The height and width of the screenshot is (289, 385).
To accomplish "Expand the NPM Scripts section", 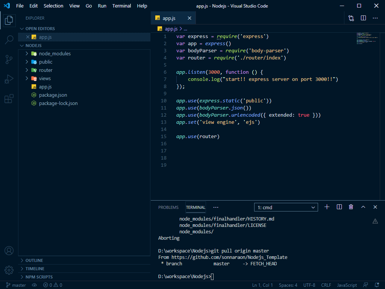I will pos(85,277).
